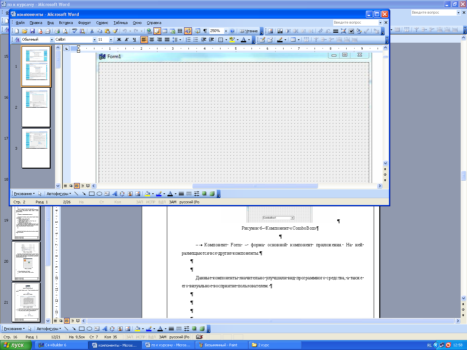This screenshot has height=350, width=467.
Task: Expand Автофигуры menu in front drawing toolbar
Action: (x=59, y=194)
